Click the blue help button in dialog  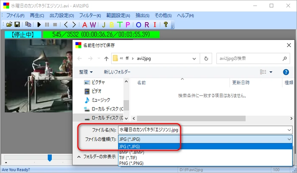click(x=286, y=72)
